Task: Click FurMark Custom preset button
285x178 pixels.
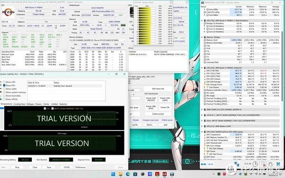Action: coord(158,114)
